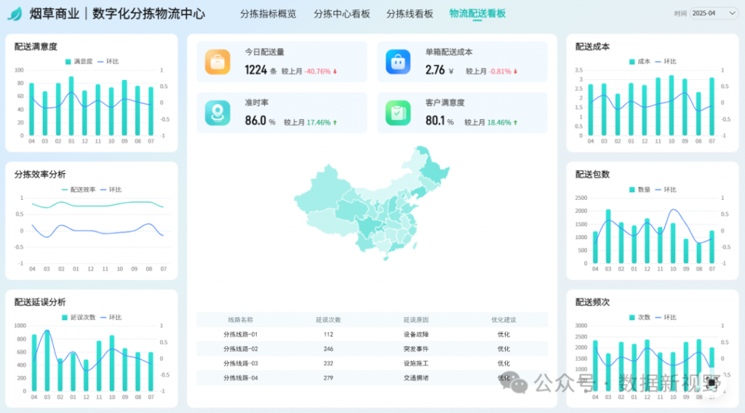Click the blue icon beside 单箱配送成本
Screen dimensions: 745x413
[x=398, y=62]
